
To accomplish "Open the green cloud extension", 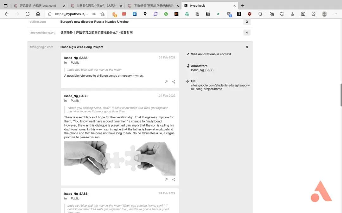I will (x=187, y=14).
